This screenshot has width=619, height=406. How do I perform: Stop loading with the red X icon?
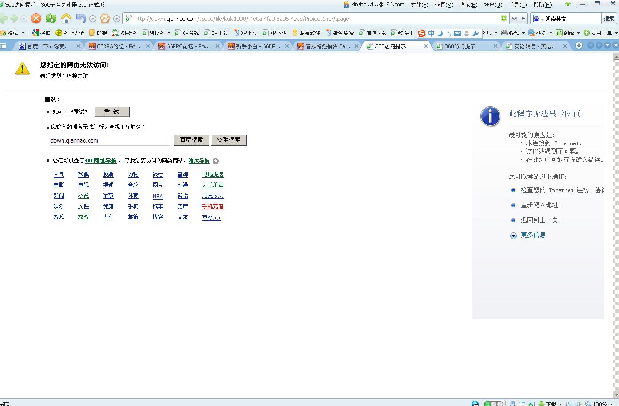pyautogui.click(x=36, y=19)
